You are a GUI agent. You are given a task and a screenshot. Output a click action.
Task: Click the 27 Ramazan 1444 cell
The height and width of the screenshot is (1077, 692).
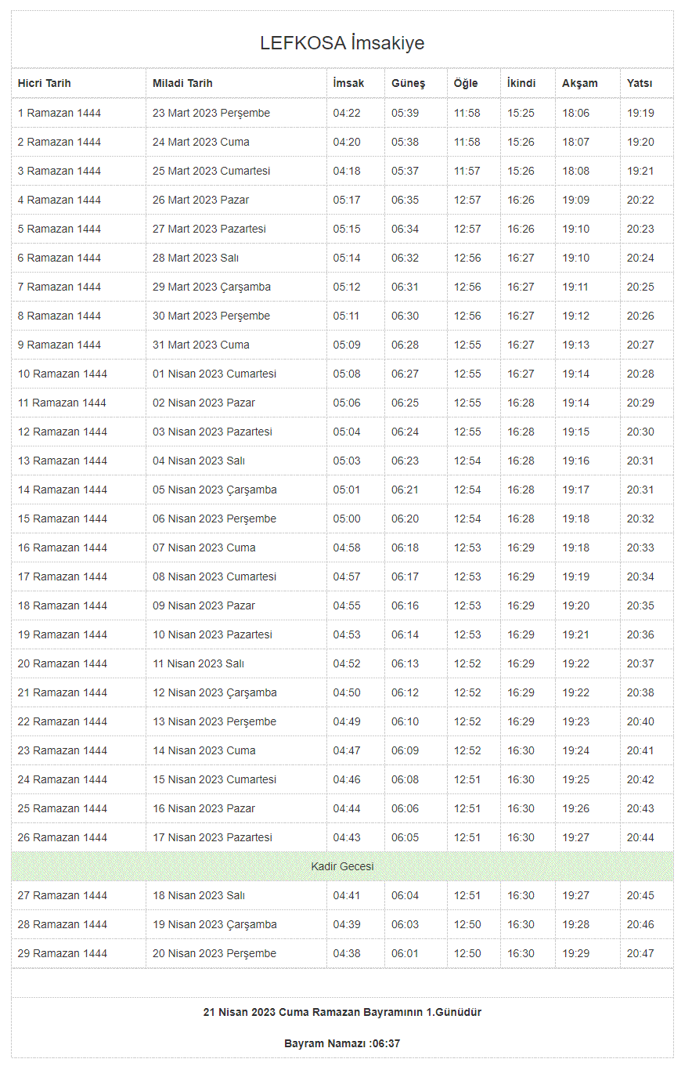[63, 895]
